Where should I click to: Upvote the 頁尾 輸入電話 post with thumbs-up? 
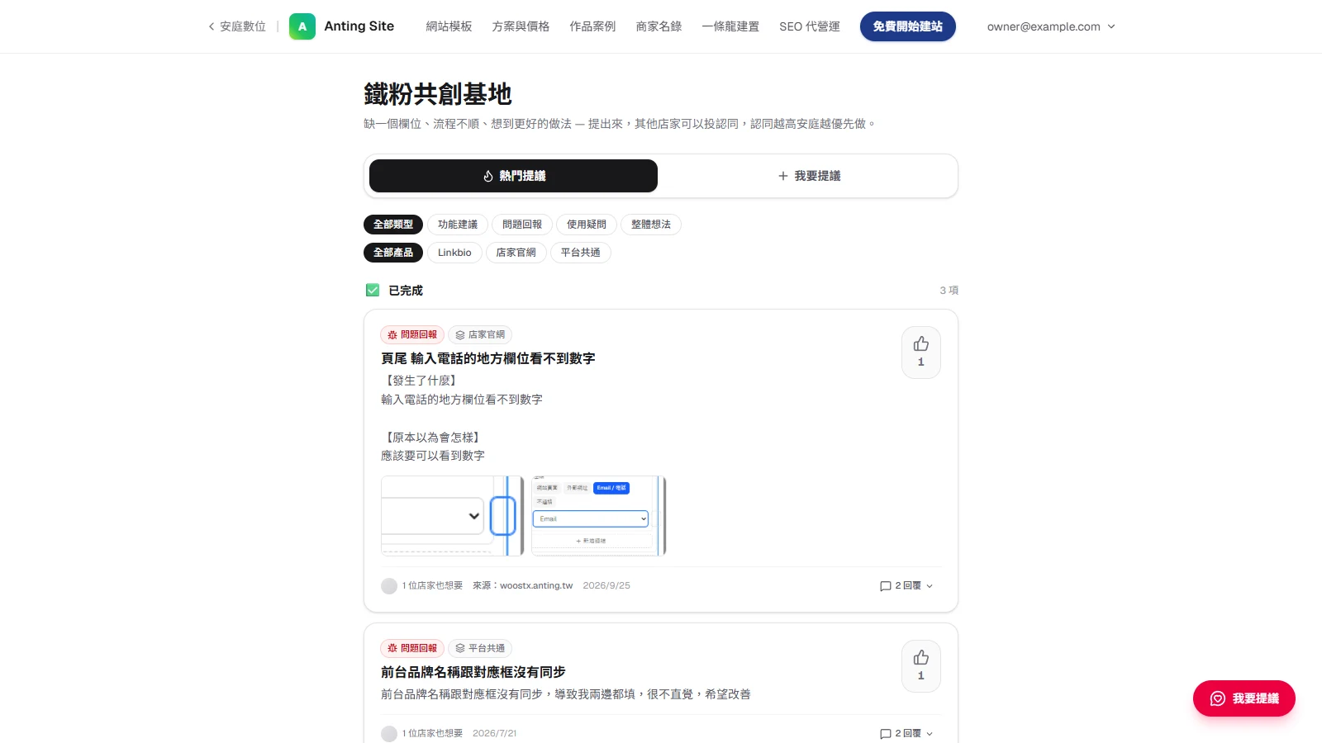pyautogui.click(x=921, y=353)
